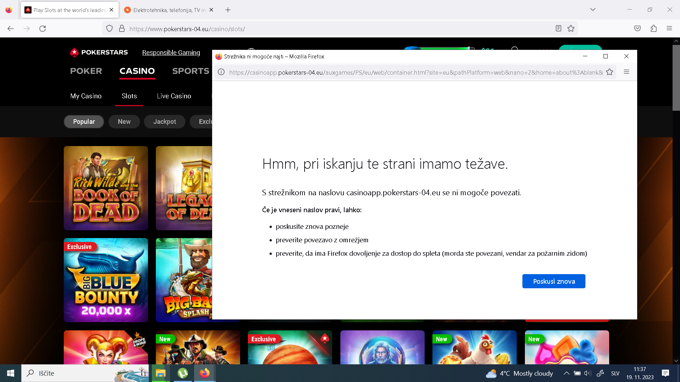Select the SPORTS main menu item
The height and width of the screenshot is (382, 680).
tap(191, 71)
